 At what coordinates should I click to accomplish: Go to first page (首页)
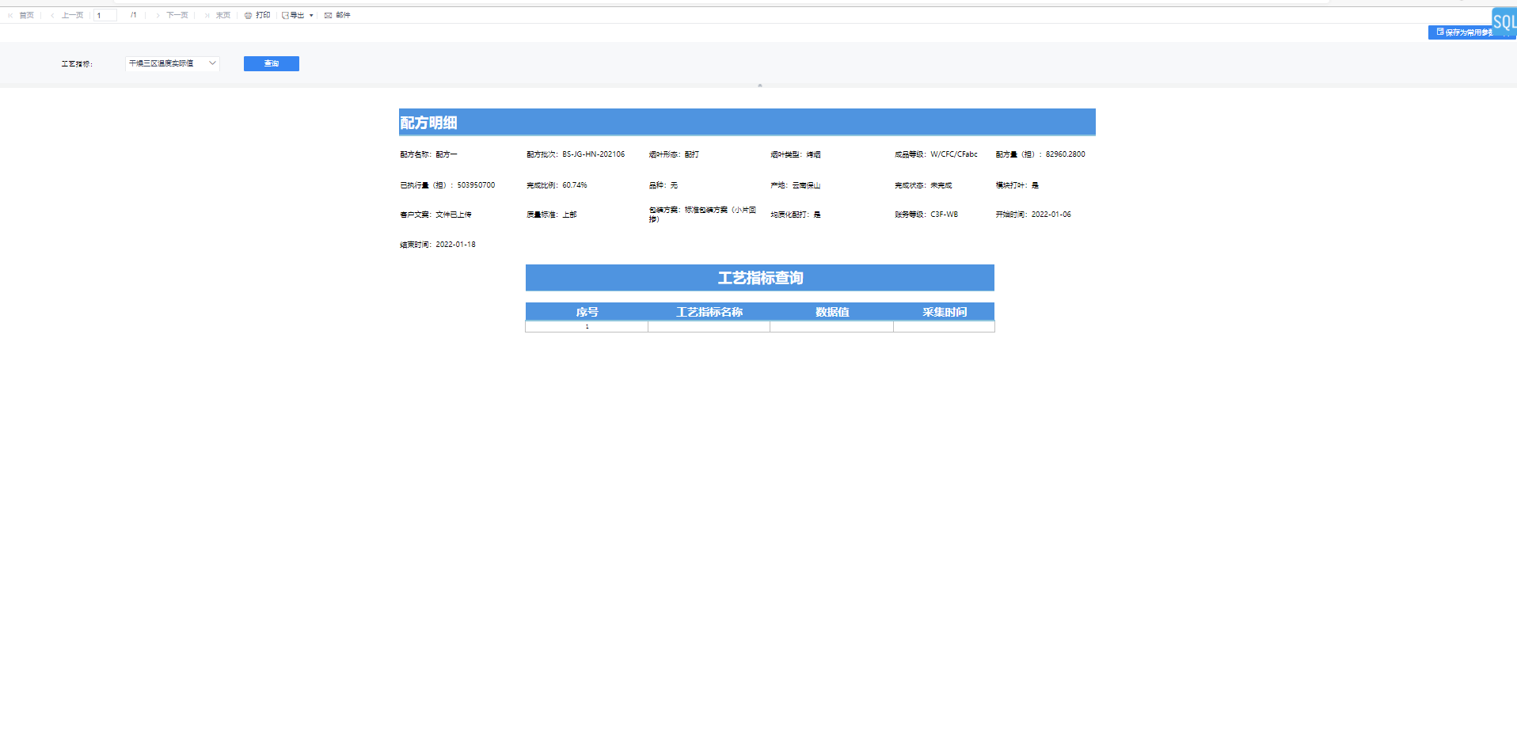[21, 15]
